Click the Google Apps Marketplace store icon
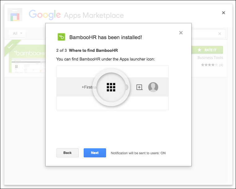The image size is (236, 189). pos(15,15)
